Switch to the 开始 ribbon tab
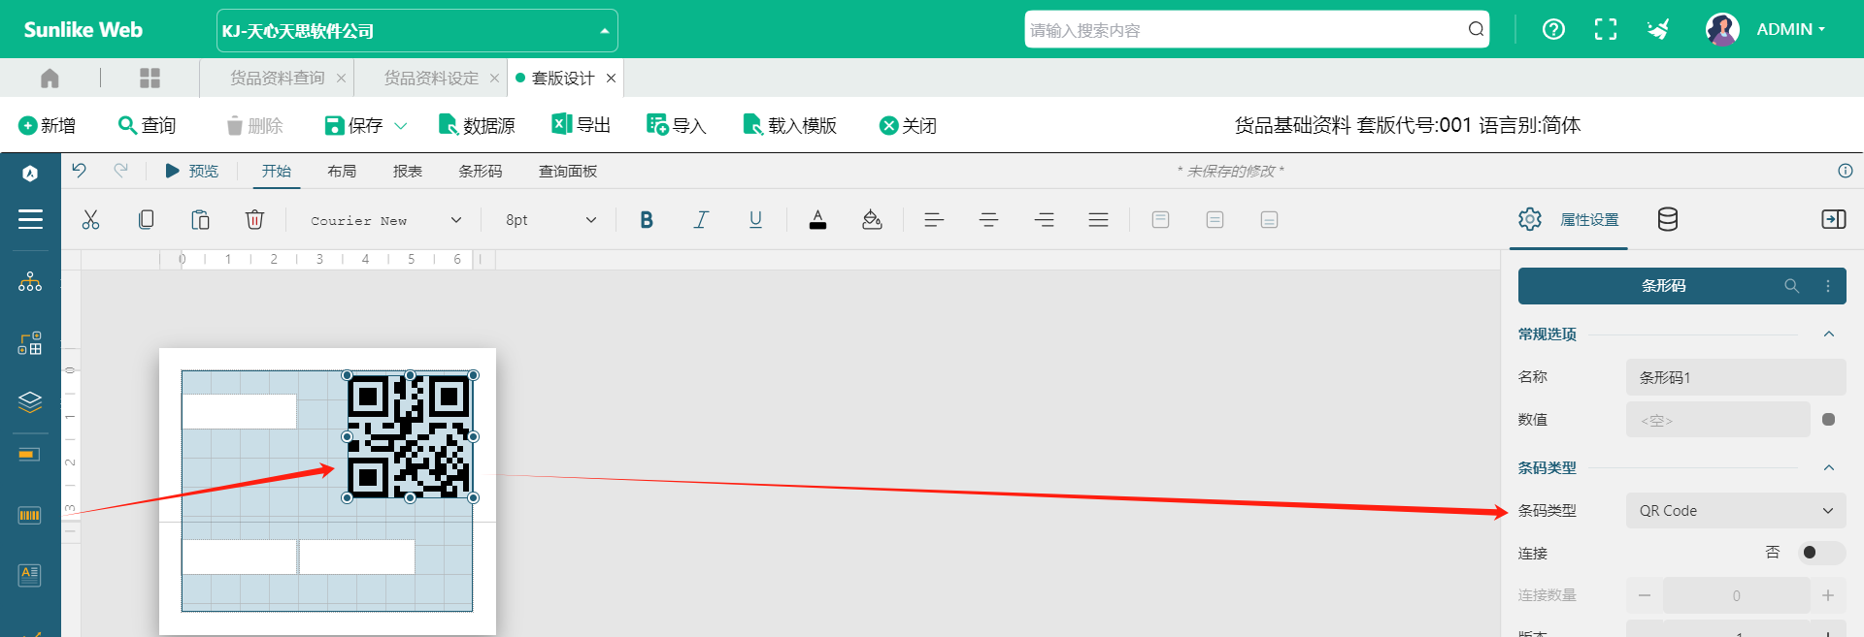Viewport: 1864px width, 637px height. click(x=277, y=171)
